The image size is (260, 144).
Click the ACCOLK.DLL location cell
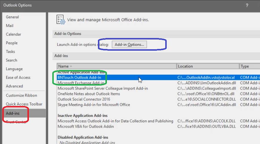207,121
